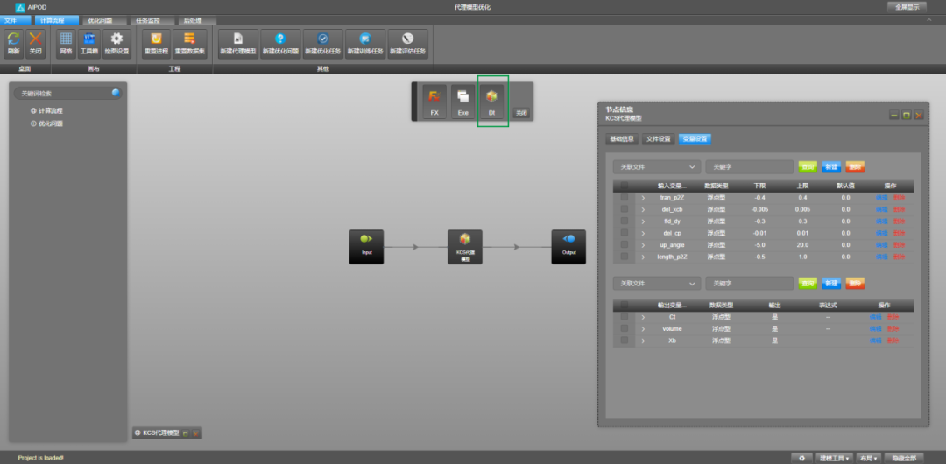The width and height of the screenshot is (946, 464).
Task: Click 删除 link in the del_cp row
Action: [x=899, y=233]
